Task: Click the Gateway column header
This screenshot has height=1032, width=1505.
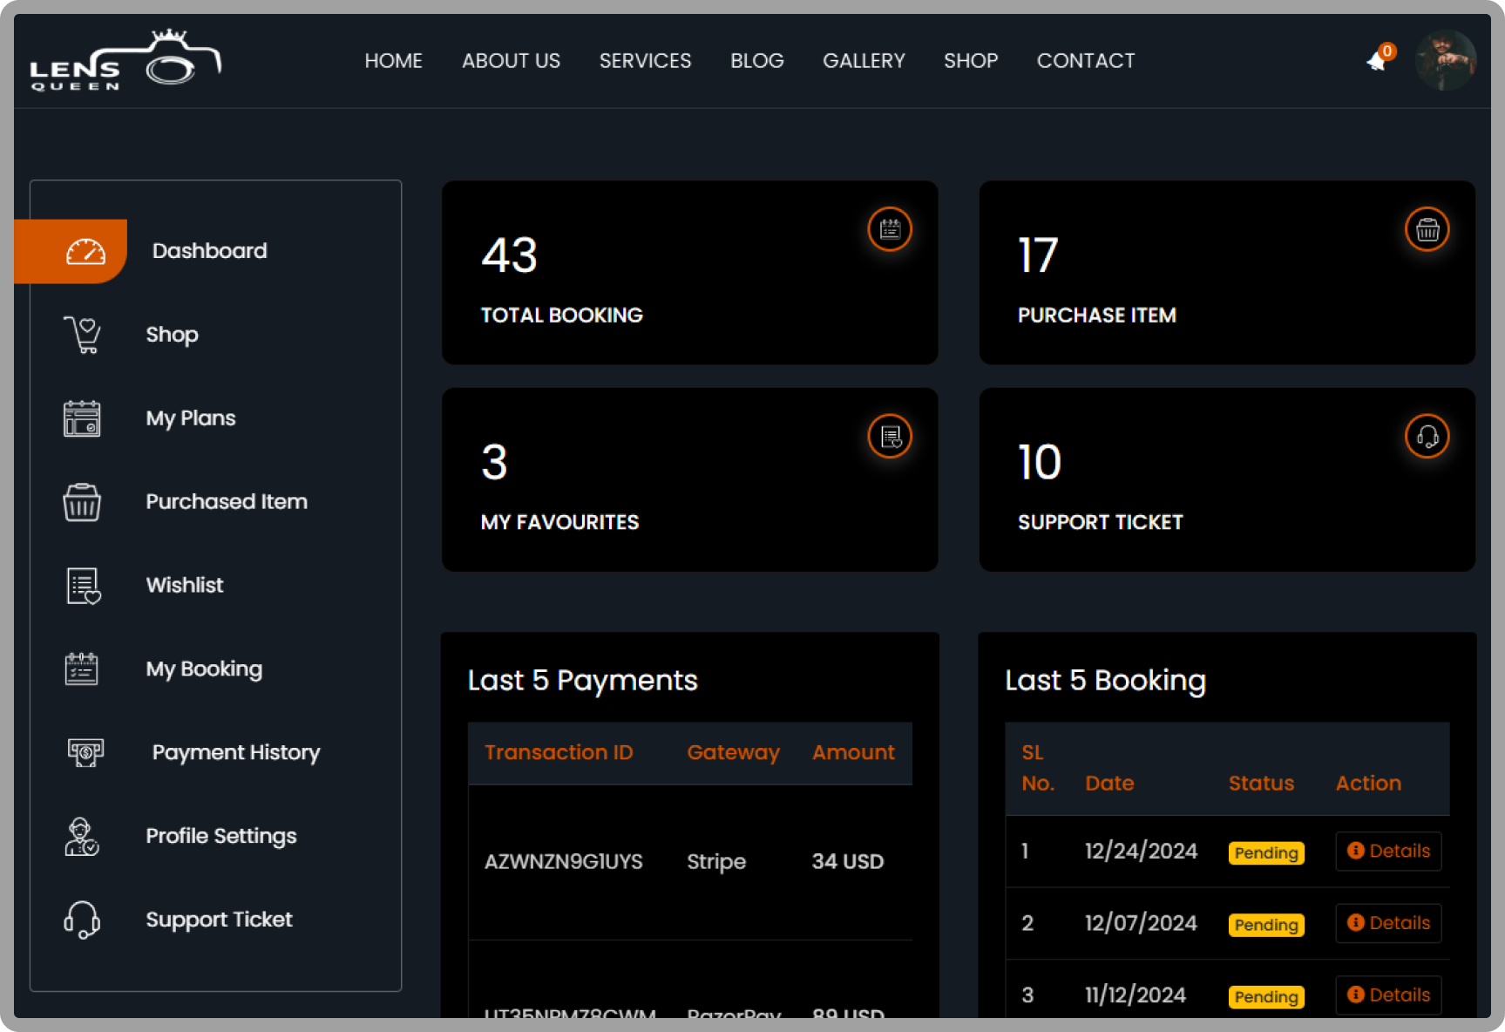Action: tap(733, 752)
